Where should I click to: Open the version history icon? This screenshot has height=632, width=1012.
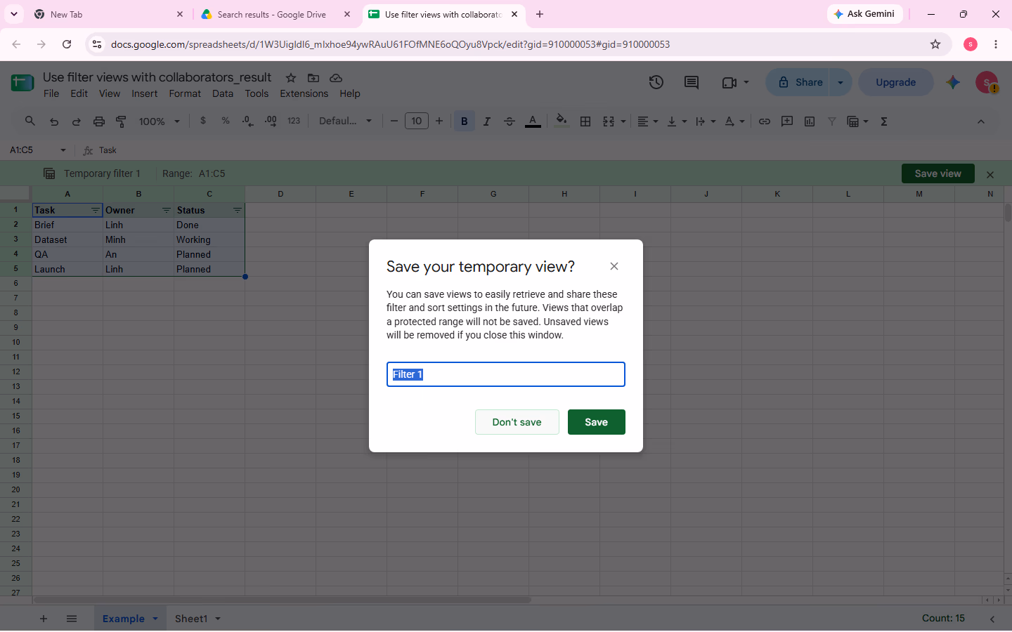[656, 82]
